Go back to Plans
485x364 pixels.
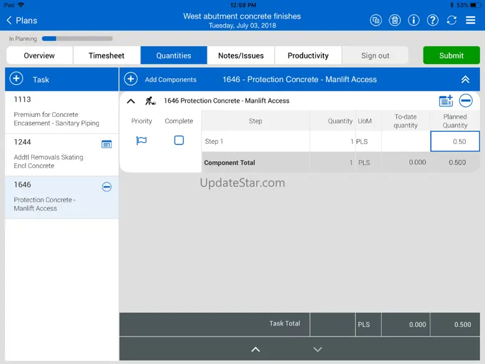pyautogui.click(x=22, y=21)
